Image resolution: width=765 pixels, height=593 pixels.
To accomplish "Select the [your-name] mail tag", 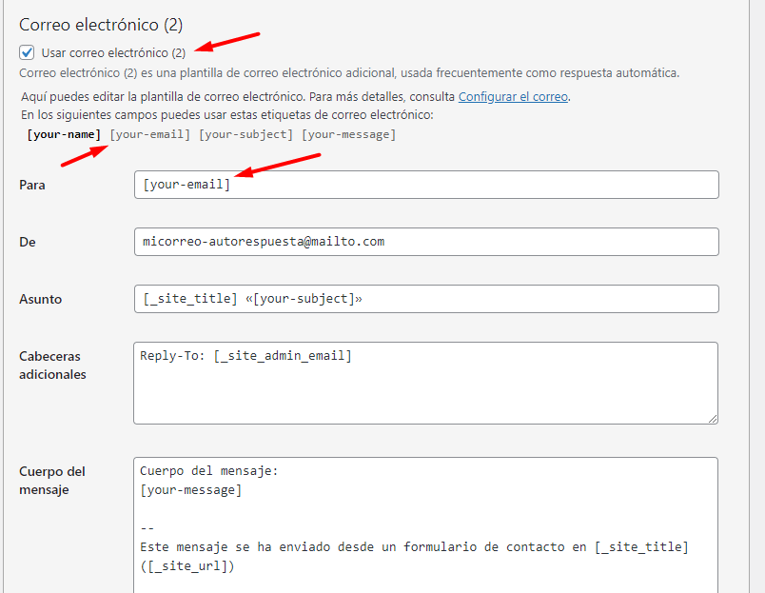I will (64, 134).
